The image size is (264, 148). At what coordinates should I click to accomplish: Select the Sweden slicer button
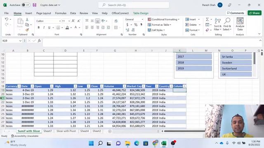point(236,62)
